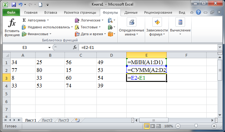Click the zoom slider handle

196,126
